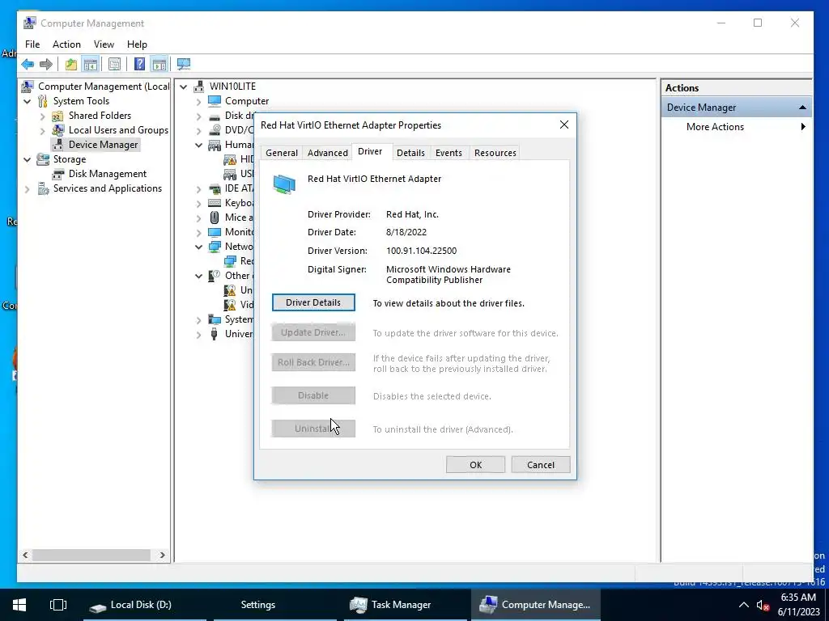
Task: Click OK in the adapter properties dialog
Action: pos(475,465)
